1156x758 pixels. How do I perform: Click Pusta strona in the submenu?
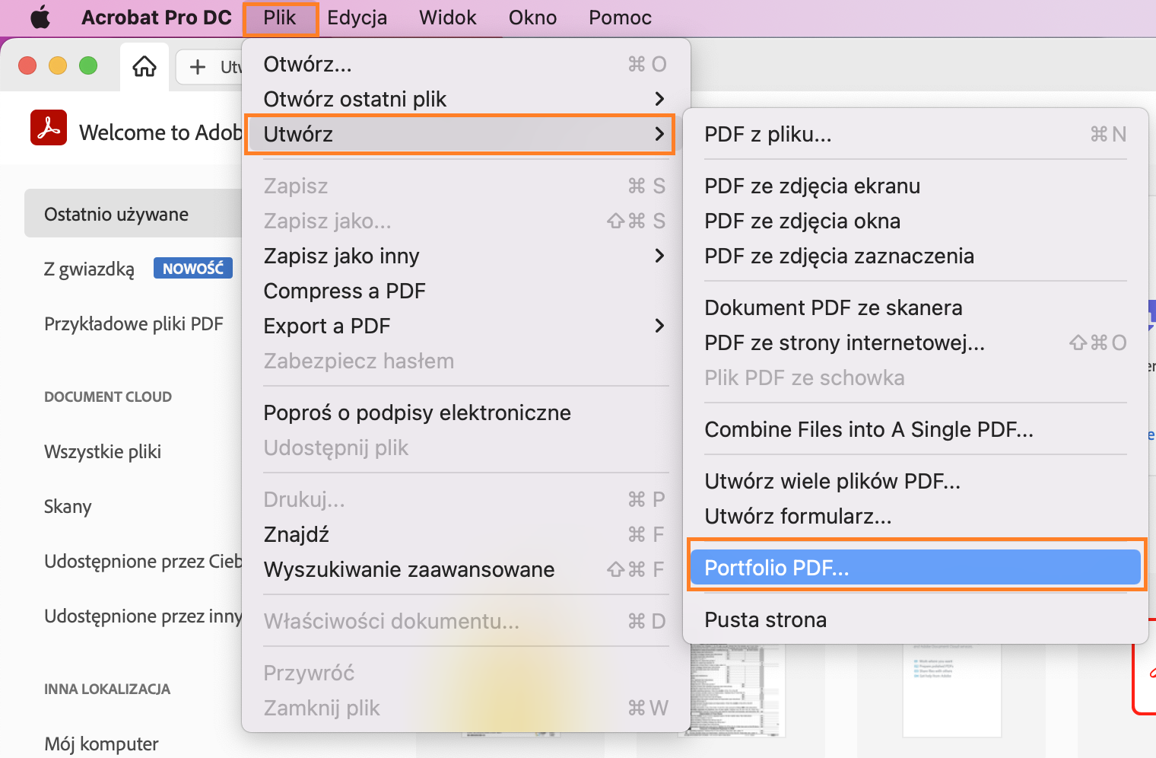click(x=765, y=619)
